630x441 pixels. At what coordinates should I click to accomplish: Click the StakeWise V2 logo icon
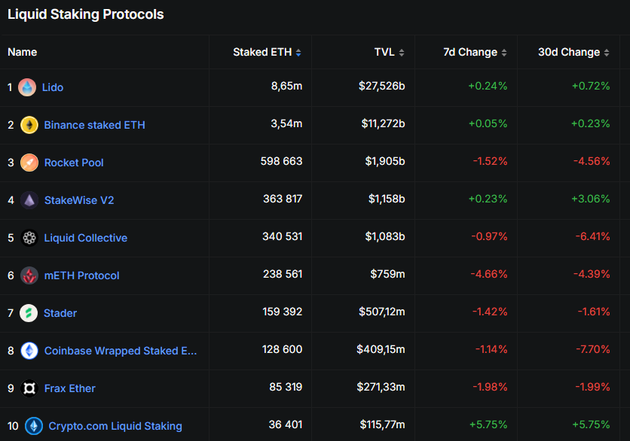coord(29,200)
